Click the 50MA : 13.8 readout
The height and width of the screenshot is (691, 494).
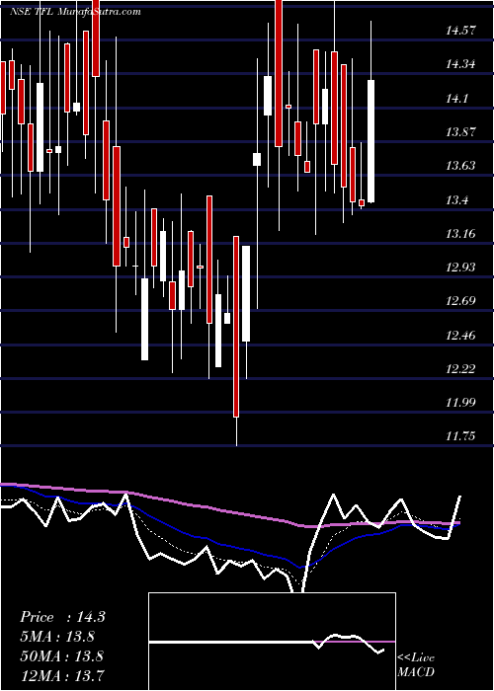tap(61, 656)
